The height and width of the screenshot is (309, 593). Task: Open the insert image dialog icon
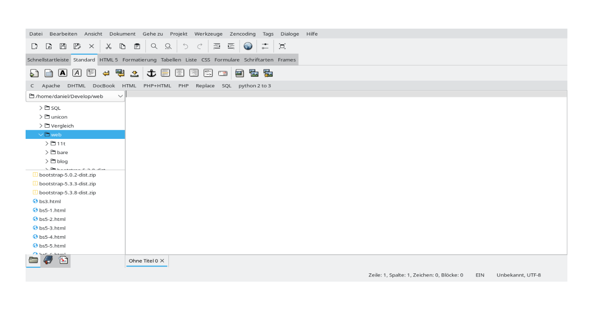[x=239, y=73]
